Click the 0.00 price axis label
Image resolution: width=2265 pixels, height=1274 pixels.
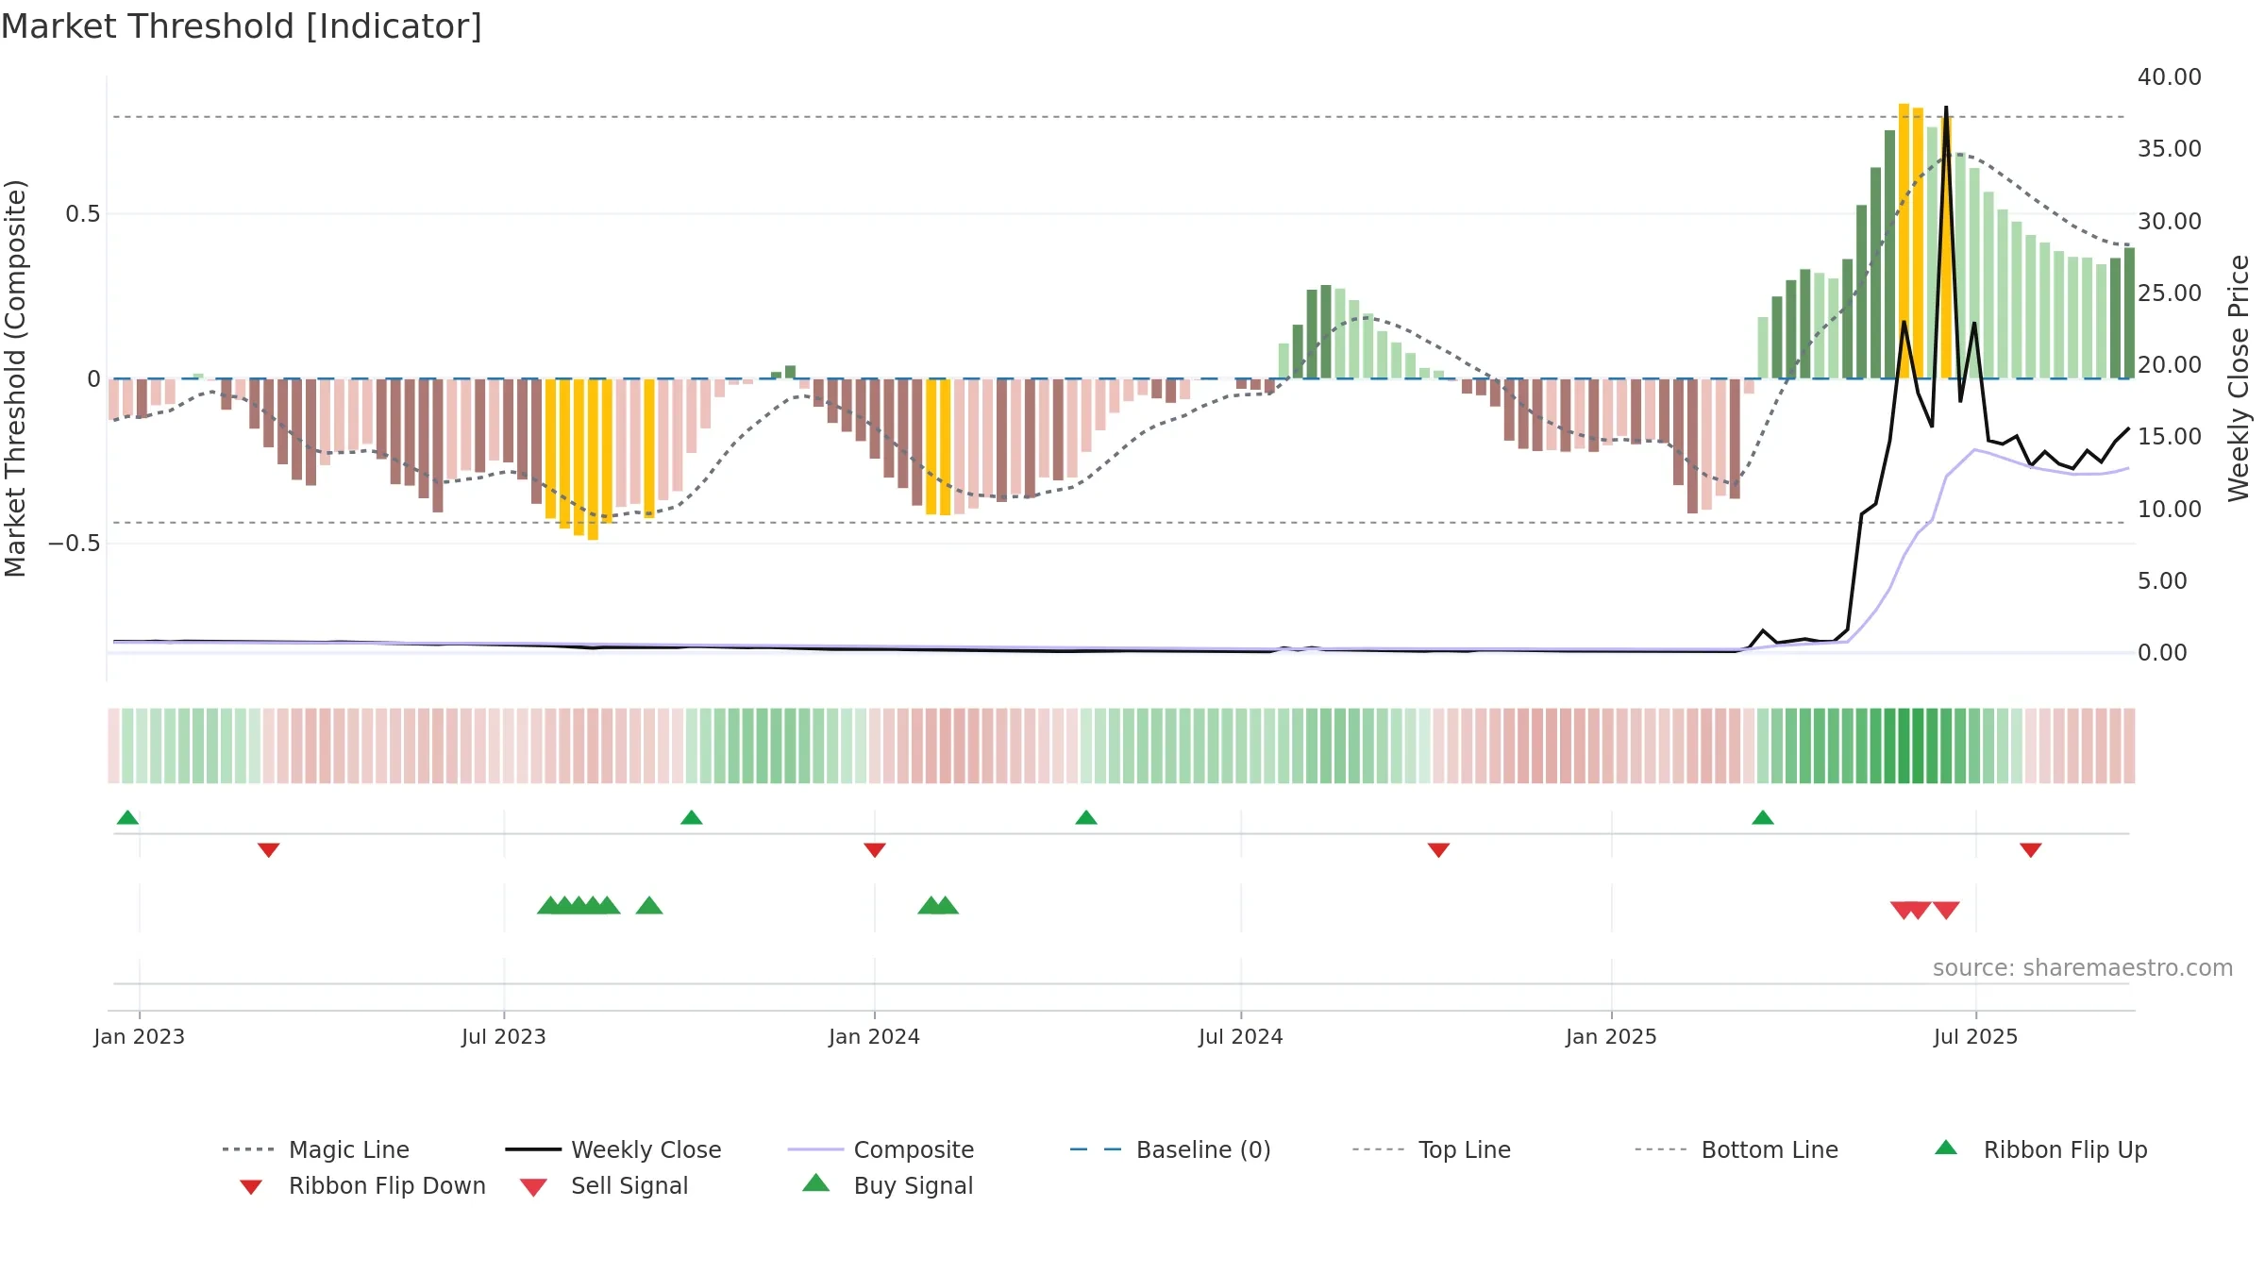tap(2162, 653)
